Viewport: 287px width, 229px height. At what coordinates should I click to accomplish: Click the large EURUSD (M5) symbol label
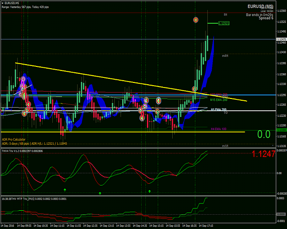260,6
